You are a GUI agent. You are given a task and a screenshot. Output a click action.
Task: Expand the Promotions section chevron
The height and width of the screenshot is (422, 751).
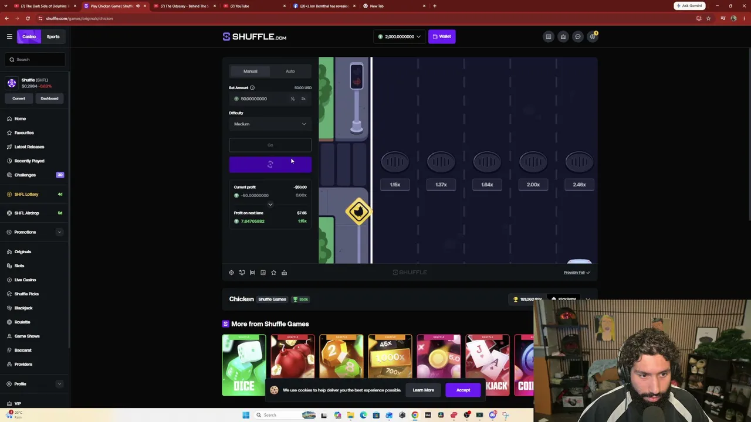point(59,232)
